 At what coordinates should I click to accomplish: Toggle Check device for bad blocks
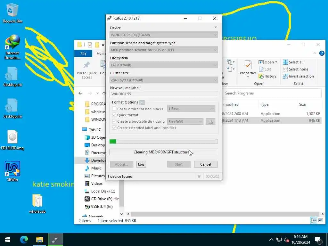(x=114, y=109)
